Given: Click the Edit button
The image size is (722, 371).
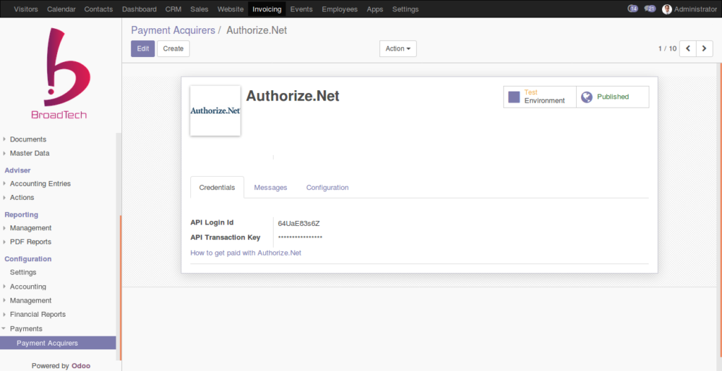Looking at the screenshot, I should click(x=142, y=49).
